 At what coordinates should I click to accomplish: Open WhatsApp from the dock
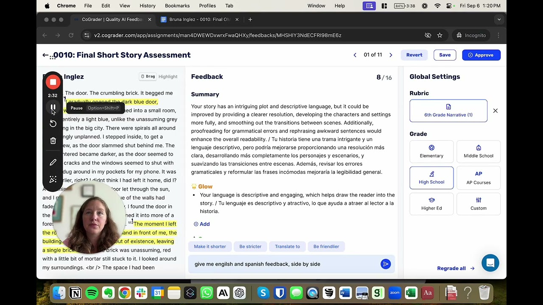point(207,293)
